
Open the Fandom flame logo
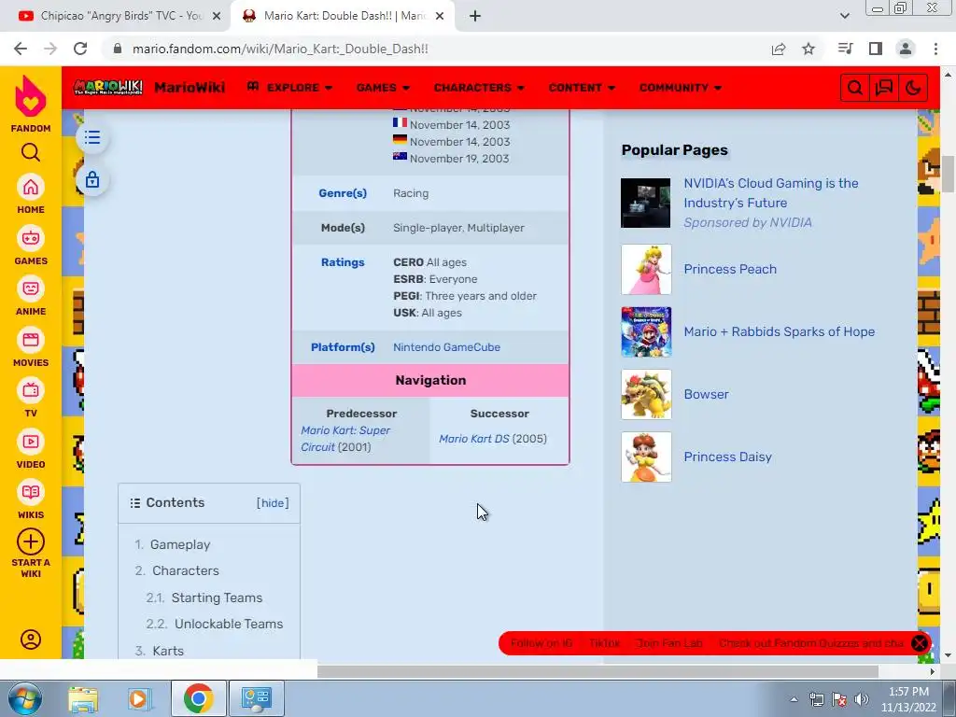[x=31, y=96]
